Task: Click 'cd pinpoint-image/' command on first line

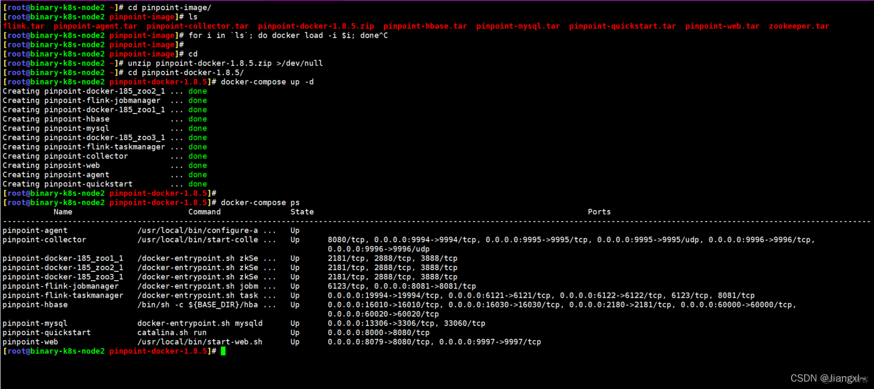Action: coord(169,8)
